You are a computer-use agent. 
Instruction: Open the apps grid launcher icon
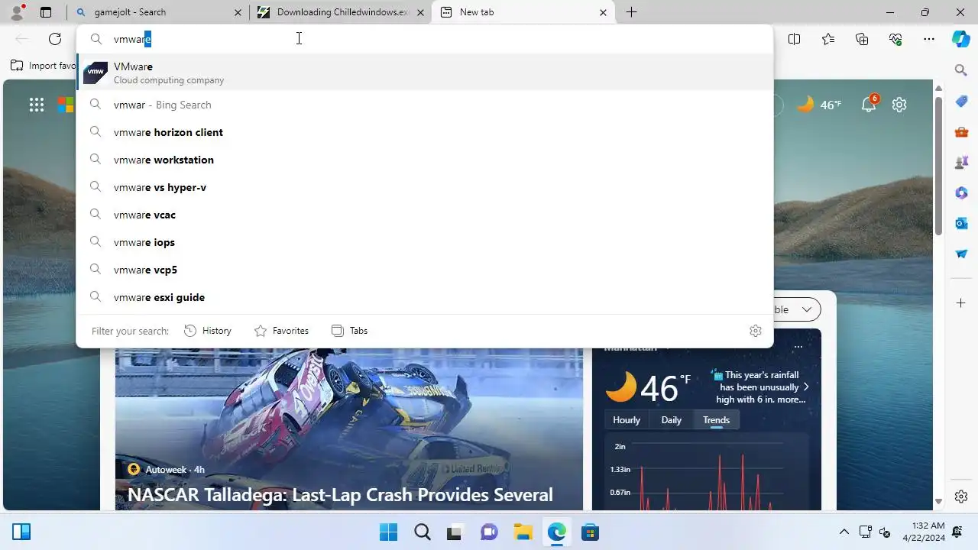pos(37,105)
